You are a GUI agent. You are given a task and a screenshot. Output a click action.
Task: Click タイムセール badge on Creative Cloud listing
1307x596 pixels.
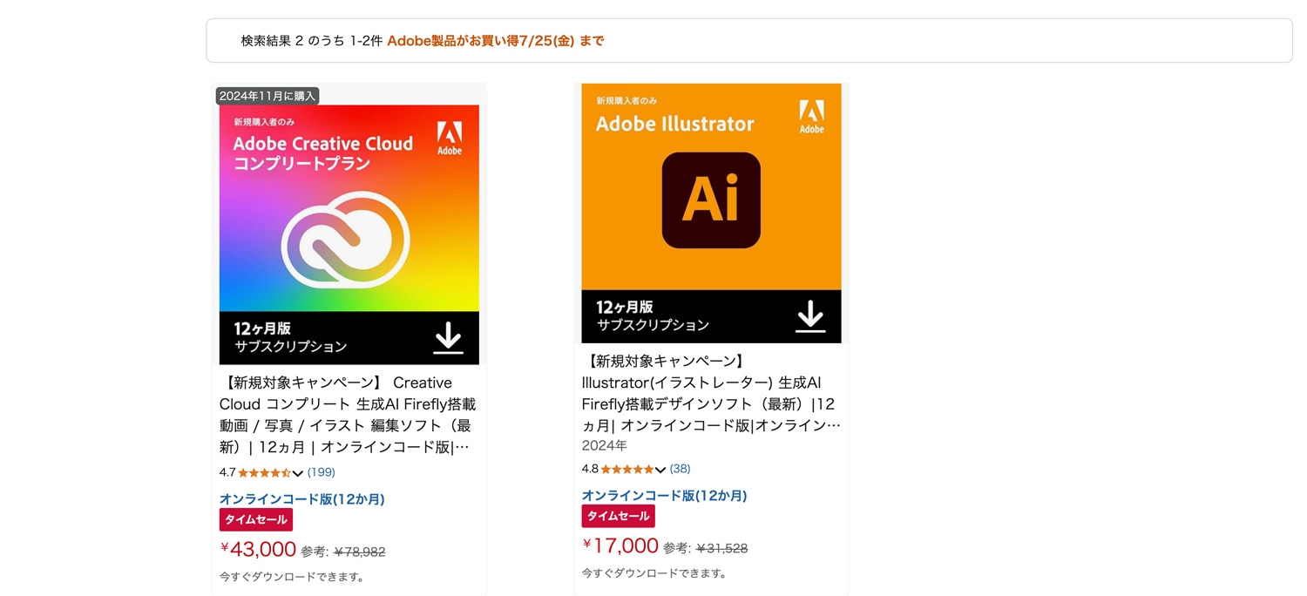click(255, 519)
